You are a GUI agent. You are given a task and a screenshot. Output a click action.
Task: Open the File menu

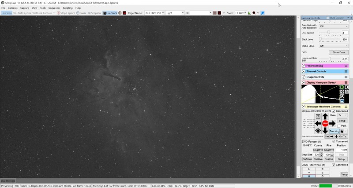tap(3, 8)
